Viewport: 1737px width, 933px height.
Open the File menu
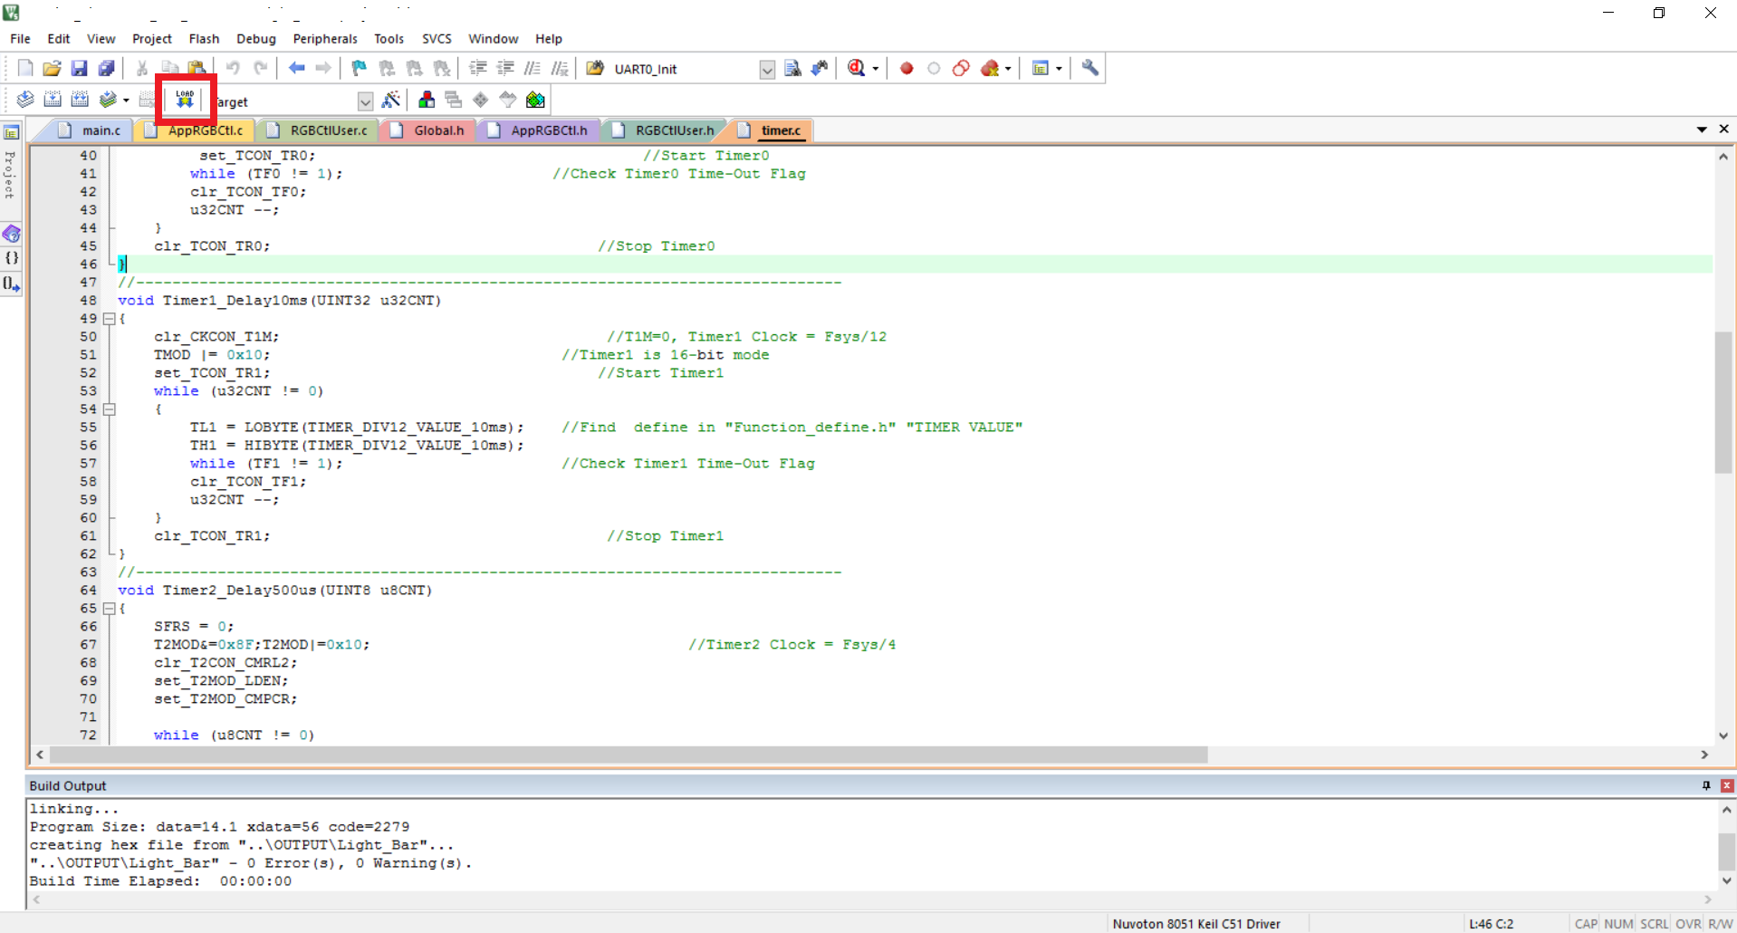(x=20, y=39)
